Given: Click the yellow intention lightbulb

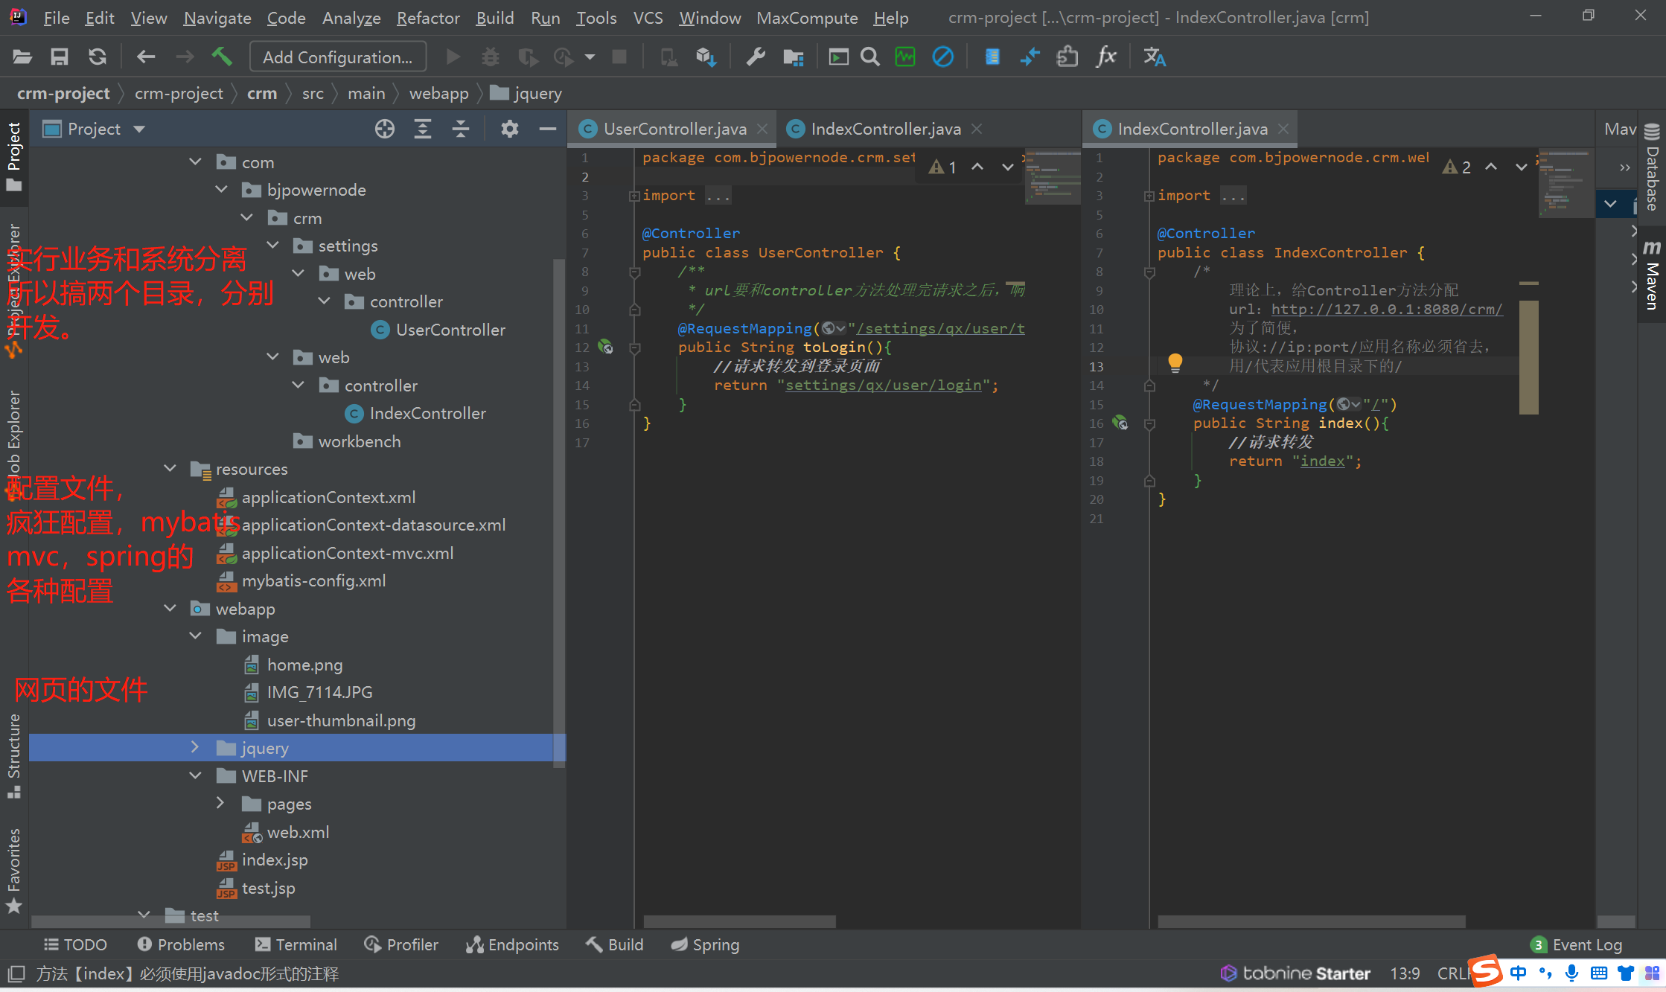Looking at the screenshot, I should point(1175,362).
